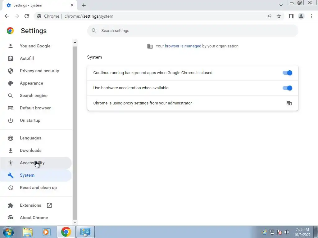This screenshot has width=318, height=238.
Task: Click the organization building icon in banner
Action: click(150, 46)
